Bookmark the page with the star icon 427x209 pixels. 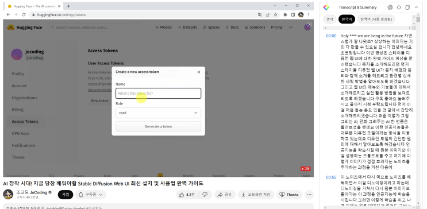(275, 15)
